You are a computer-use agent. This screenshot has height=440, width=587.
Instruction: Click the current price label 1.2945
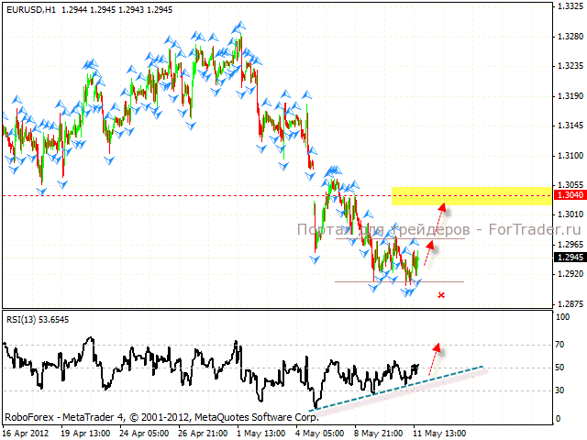click(x=566, y=257)
